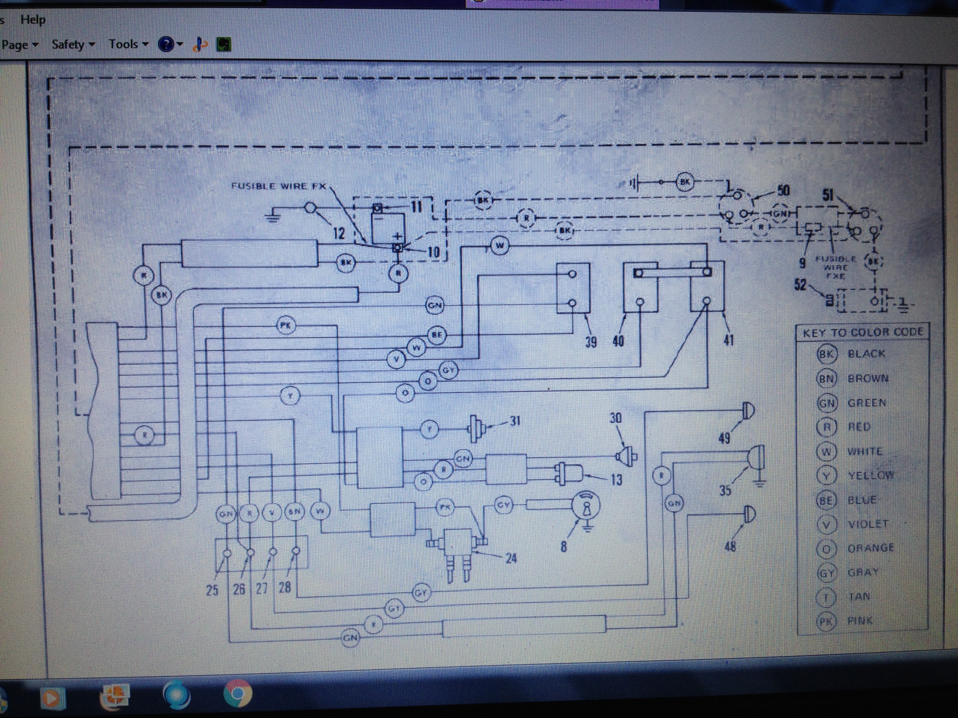958x718 pixels.
Task: Click the 'PINK' legend entry
Action: [860, 621]
